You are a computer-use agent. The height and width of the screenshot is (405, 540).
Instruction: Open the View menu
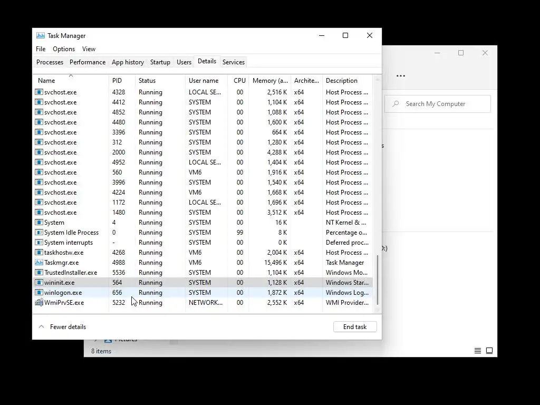[x=89, y=49]
